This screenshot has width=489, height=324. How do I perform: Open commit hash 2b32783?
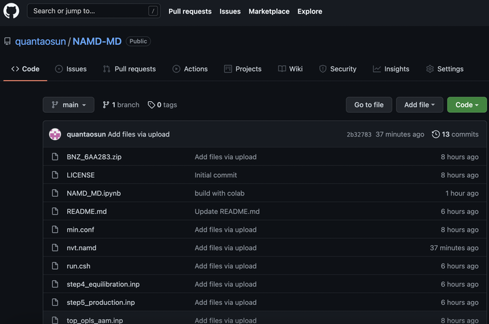point(359,134)
